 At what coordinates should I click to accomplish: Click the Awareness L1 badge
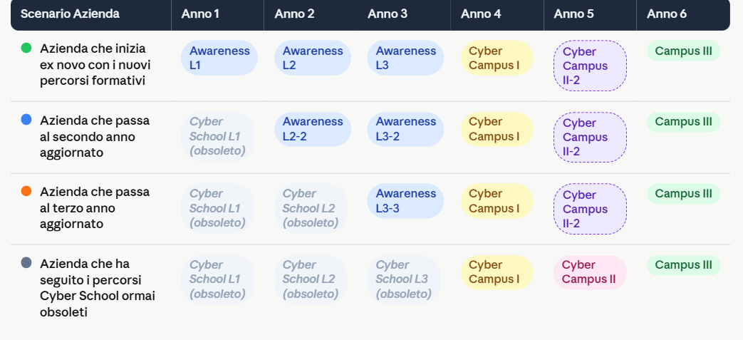[219, 58]
